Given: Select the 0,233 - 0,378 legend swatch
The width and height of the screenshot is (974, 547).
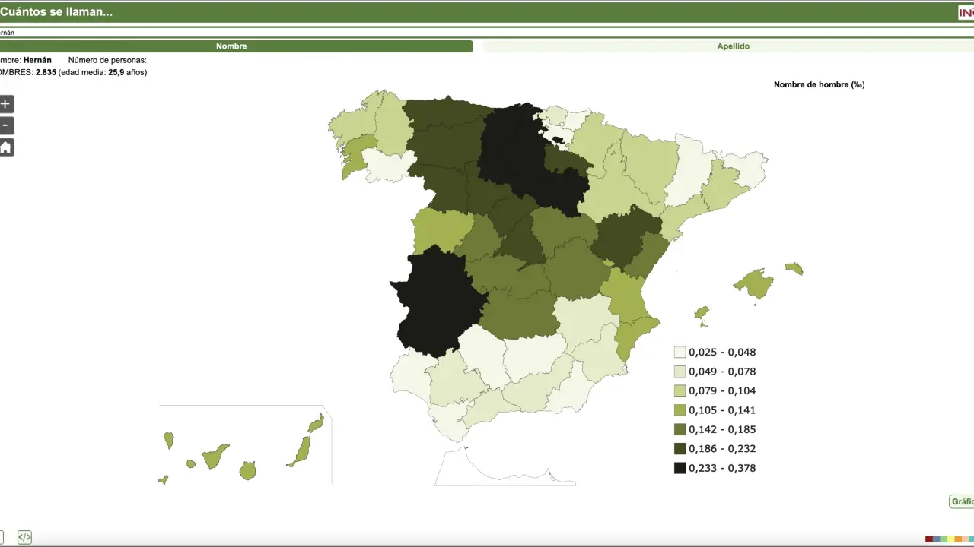Looking at the screenshot, I should (680, 468).
